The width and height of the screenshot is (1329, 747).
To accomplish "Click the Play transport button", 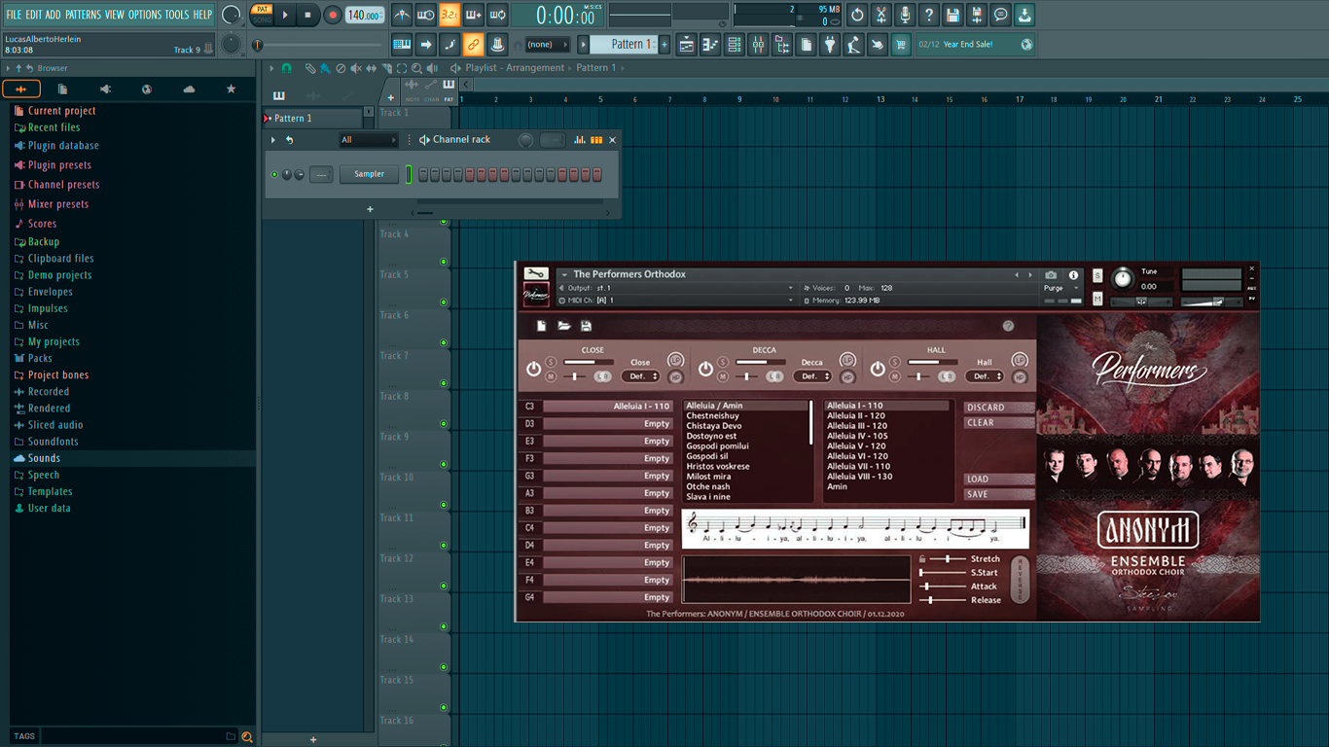I will (285, 15).
